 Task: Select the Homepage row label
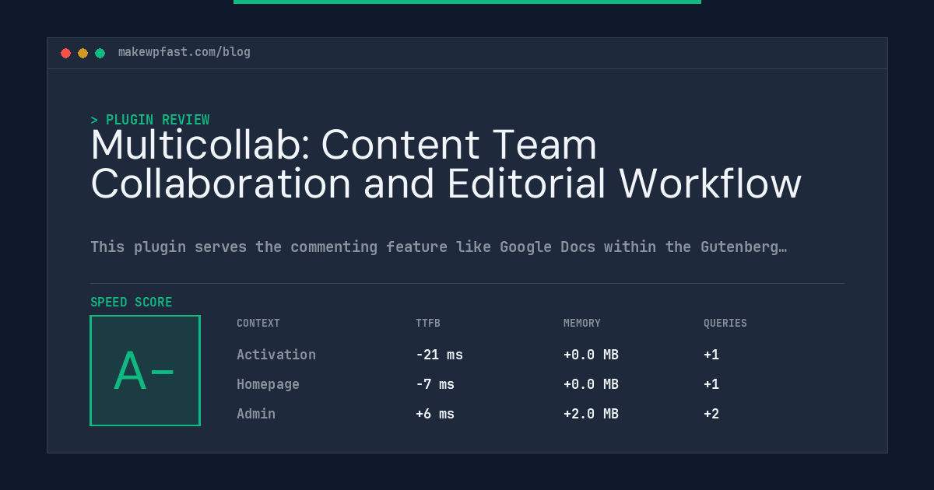point(268,384)
